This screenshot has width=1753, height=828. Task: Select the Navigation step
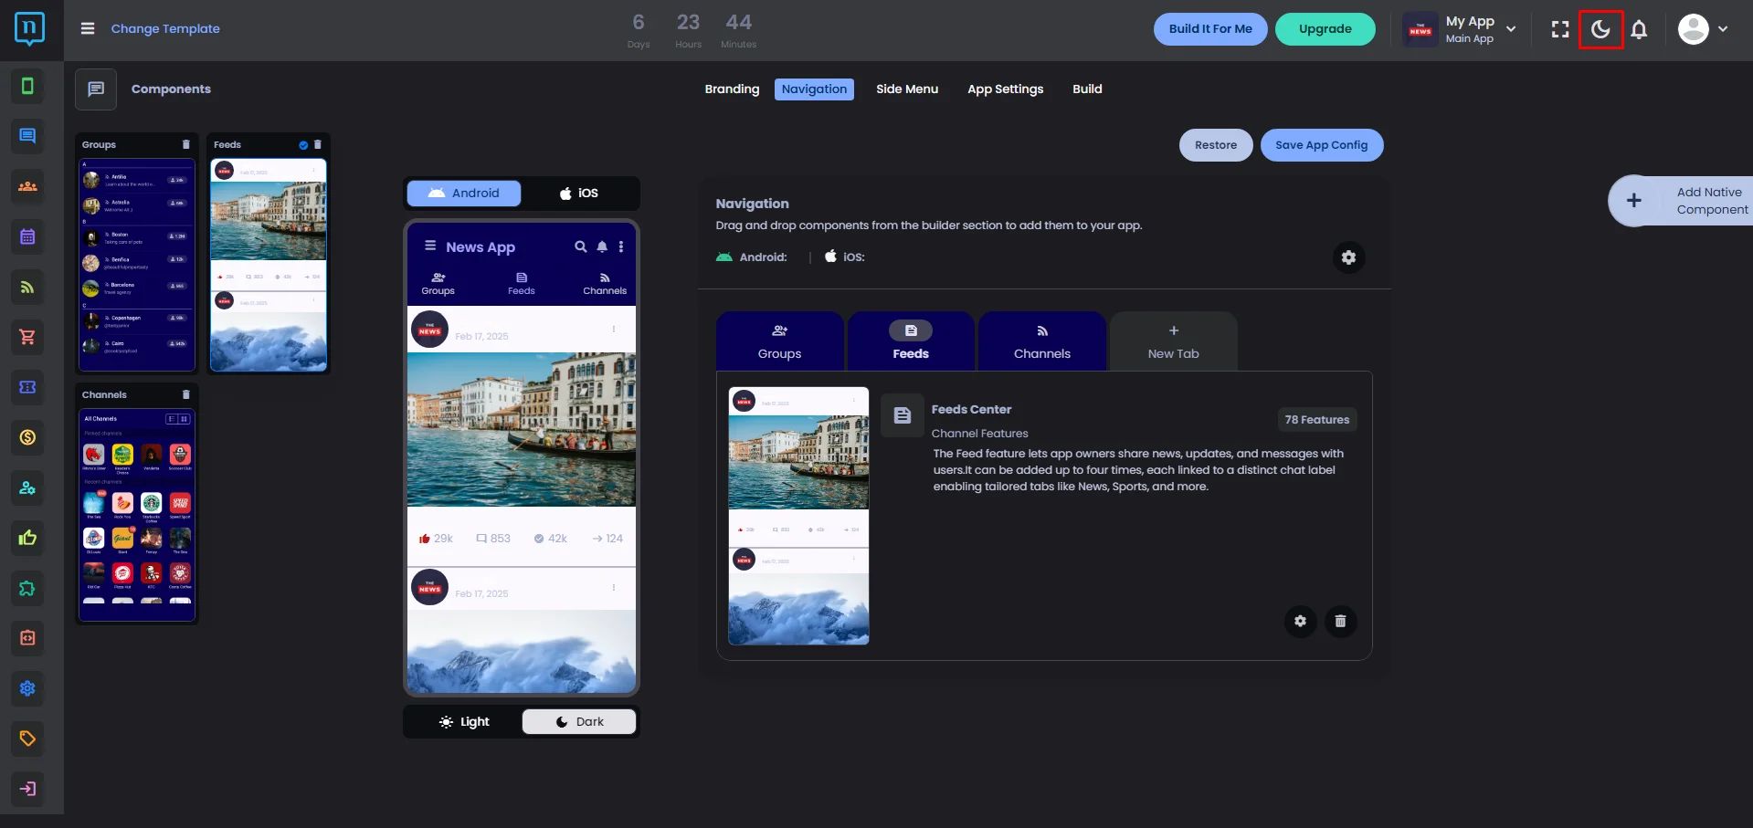coord(814,89)
